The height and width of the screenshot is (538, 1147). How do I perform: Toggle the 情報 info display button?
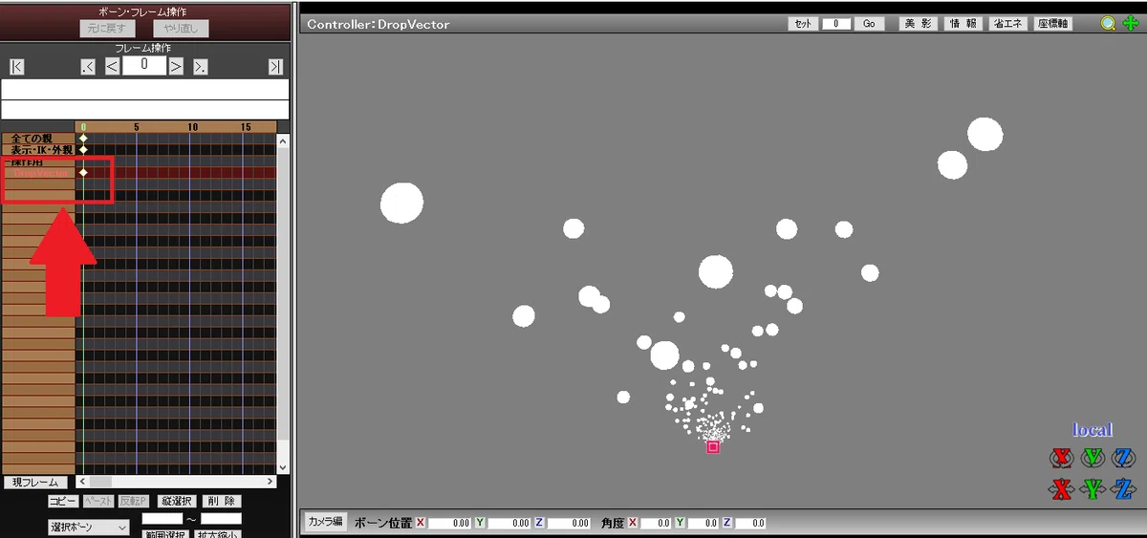(963, 24)
